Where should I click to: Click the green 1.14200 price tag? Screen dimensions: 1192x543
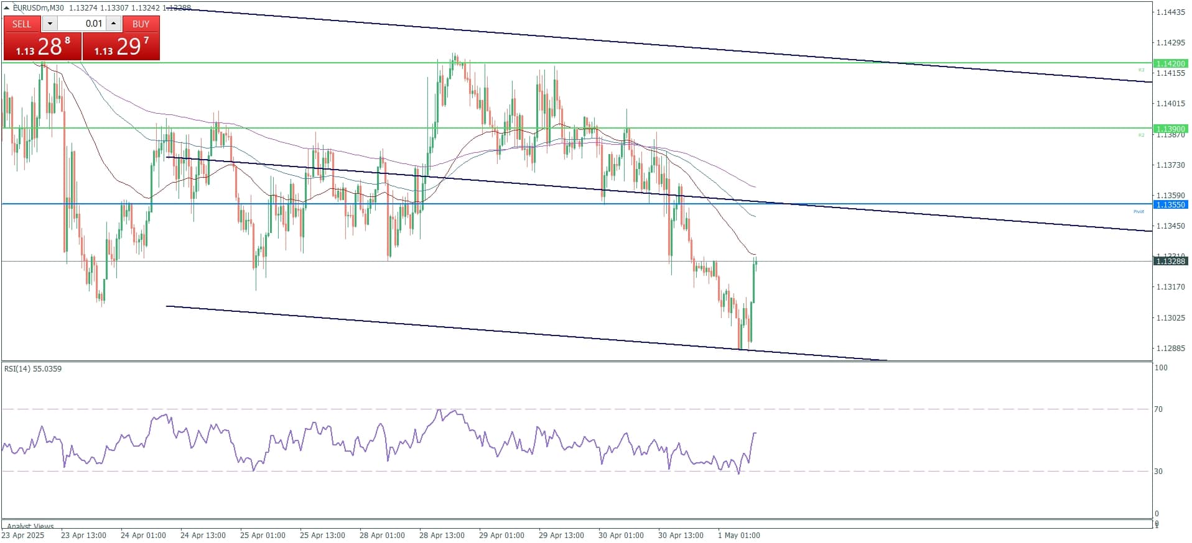pyautogui.click(x=1170, y=63)
